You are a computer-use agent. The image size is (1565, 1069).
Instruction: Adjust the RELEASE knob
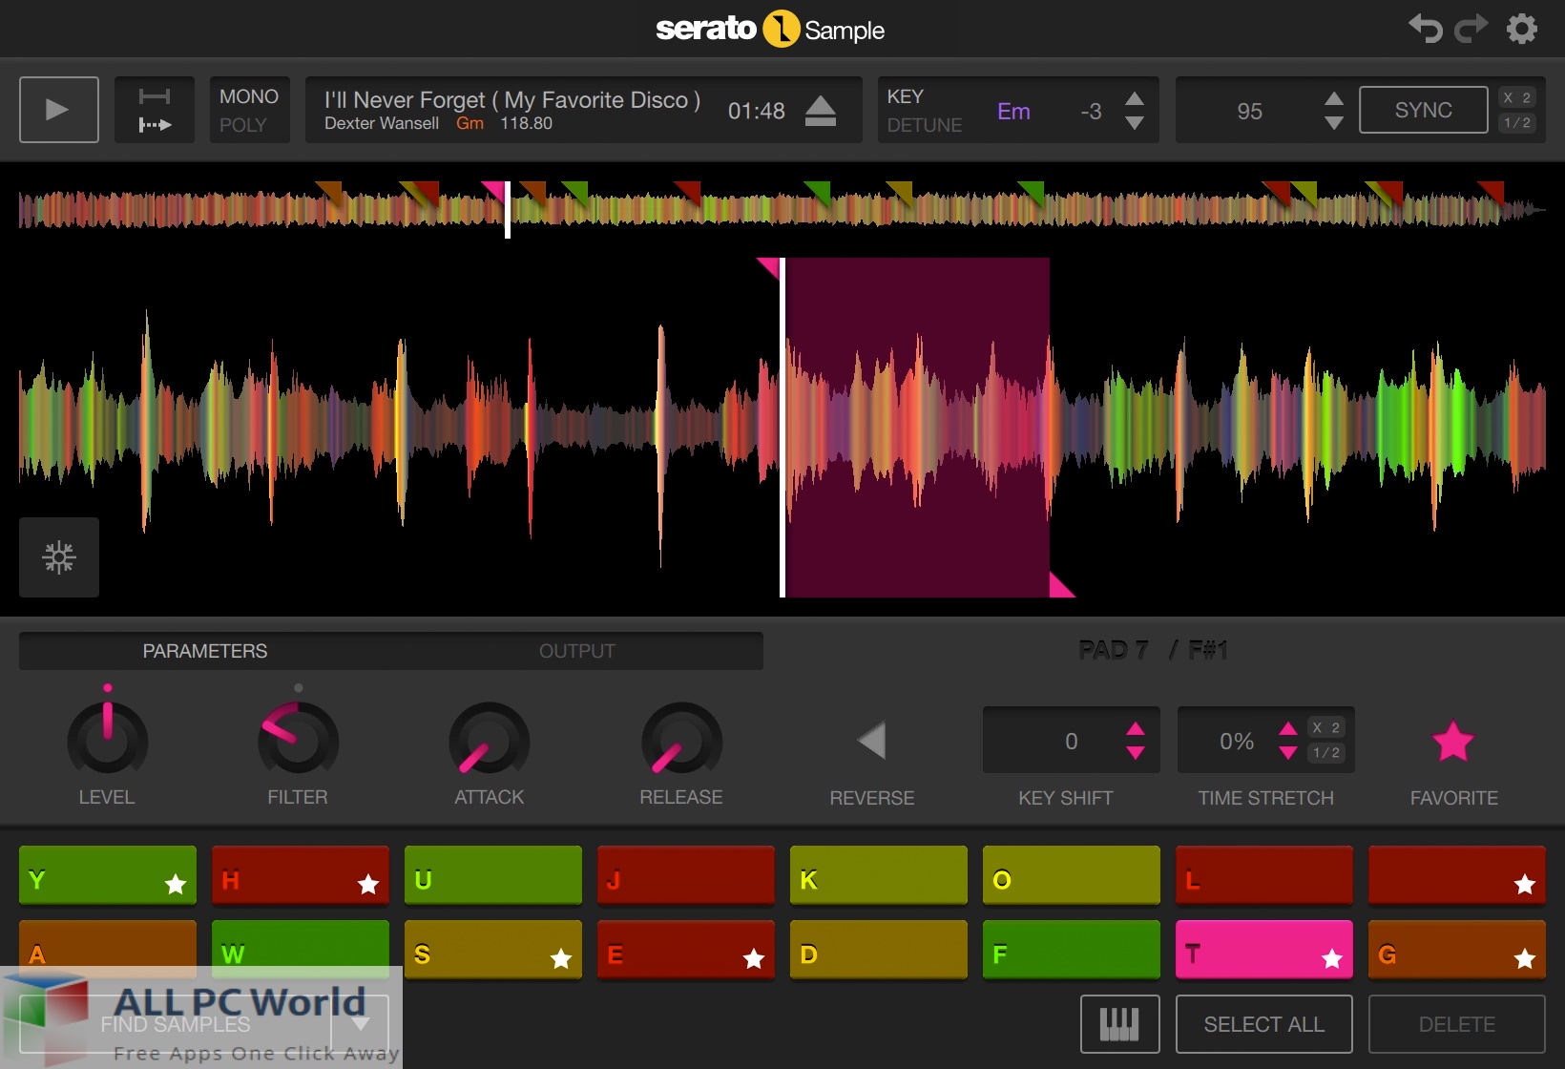point(681,740)
